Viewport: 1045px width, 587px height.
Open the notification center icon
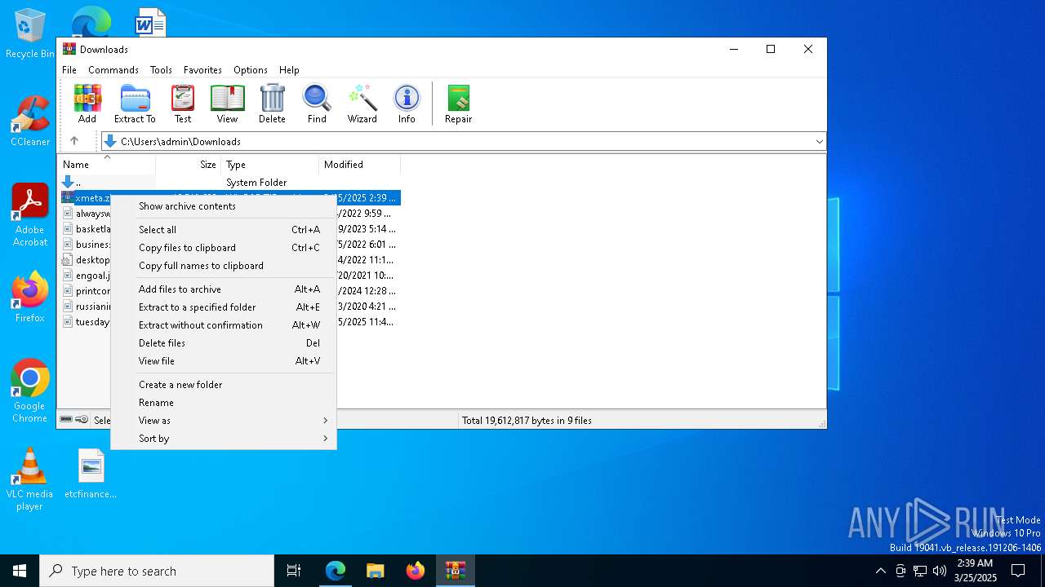[1018, 571]
